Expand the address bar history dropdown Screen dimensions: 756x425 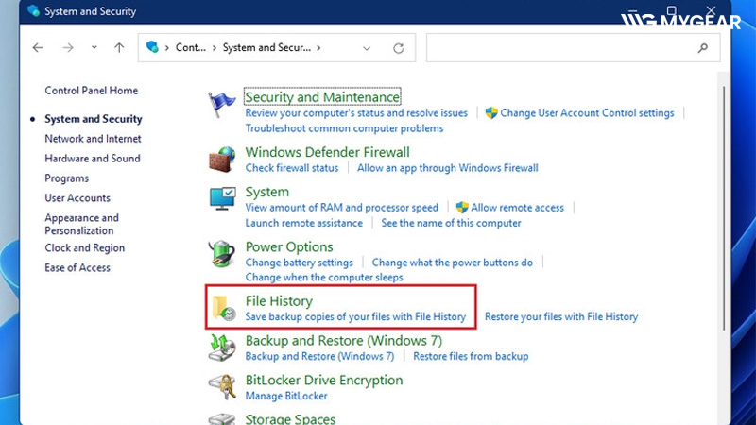(367, 47)
